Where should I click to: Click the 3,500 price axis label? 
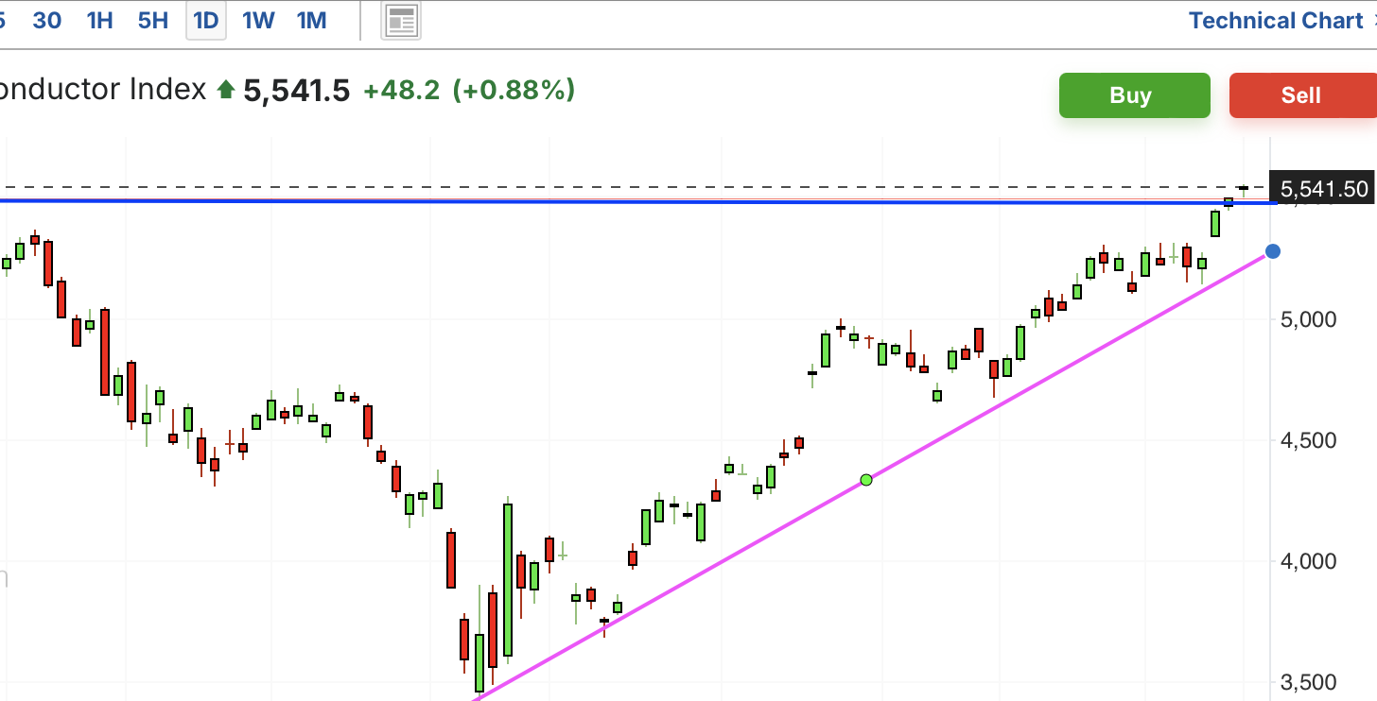[x=1310, y=682]
